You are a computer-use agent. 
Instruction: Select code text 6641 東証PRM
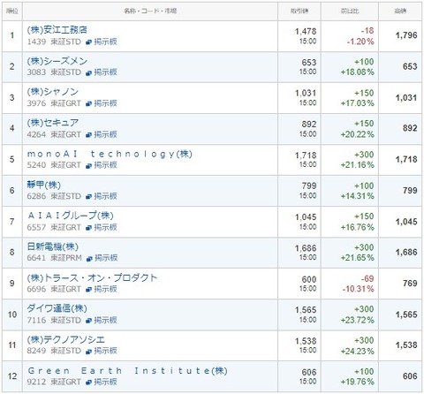pos(54,258)
